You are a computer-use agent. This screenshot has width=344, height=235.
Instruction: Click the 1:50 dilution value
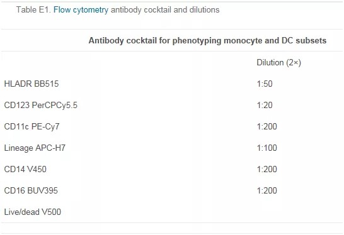pyautogui.click(x=265, y=84)
